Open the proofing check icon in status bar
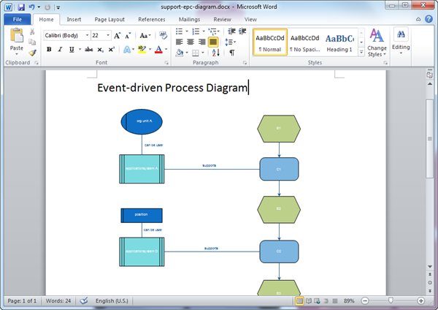This screenshot has width=438, height=310. (83, 300)
